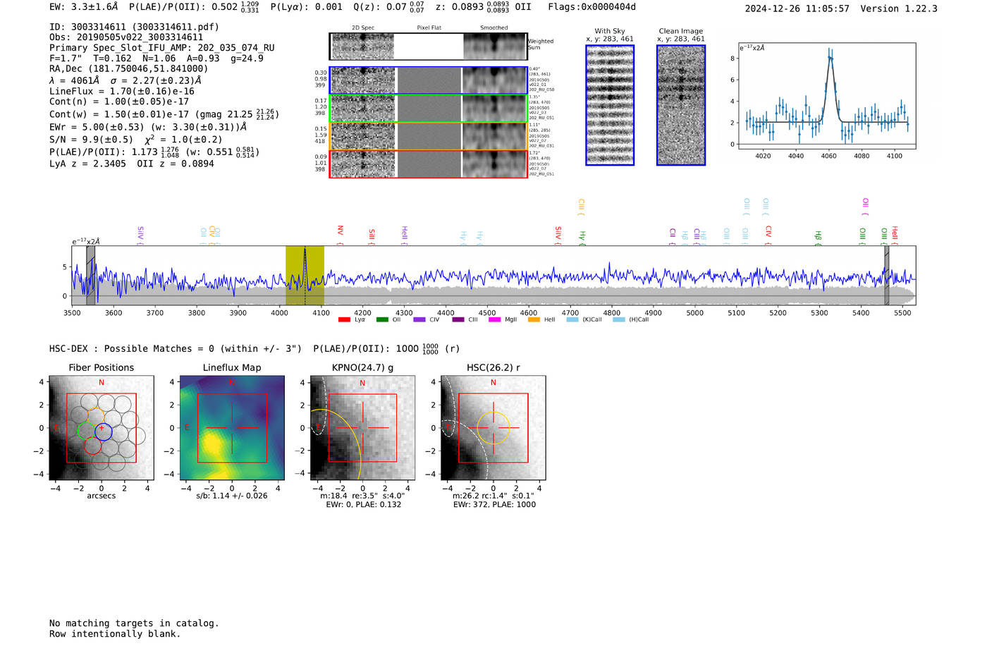The width and height of the screenshot is (987, 672).
Task: Select the CIV purple legend swatch
Action: [419, 319]
